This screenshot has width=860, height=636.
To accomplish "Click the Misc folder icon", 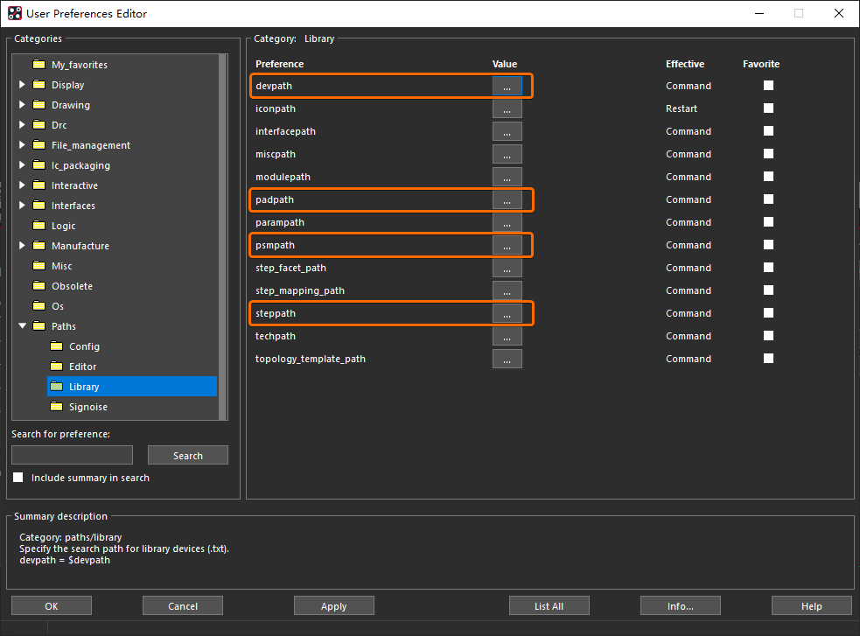I will click(x=38, y=266).
